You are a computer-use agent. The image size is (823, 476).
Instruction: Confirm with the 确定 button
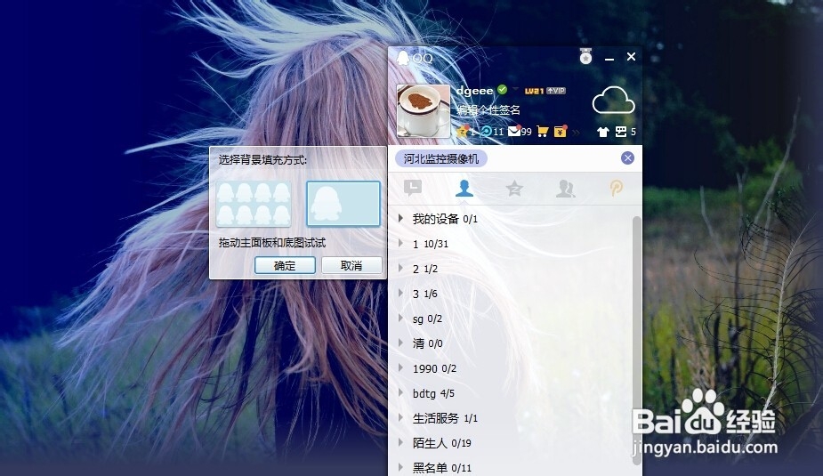coord(285,265)
